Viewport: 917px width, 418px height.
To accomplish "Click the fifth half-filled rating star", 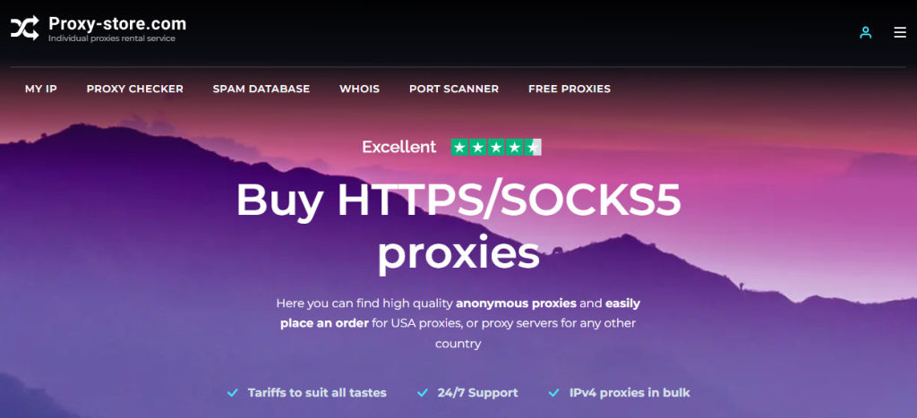I will [x=532, y=148].
